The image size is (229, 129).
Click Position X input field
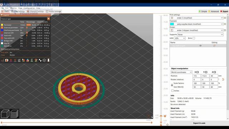[x=196, y=76]
